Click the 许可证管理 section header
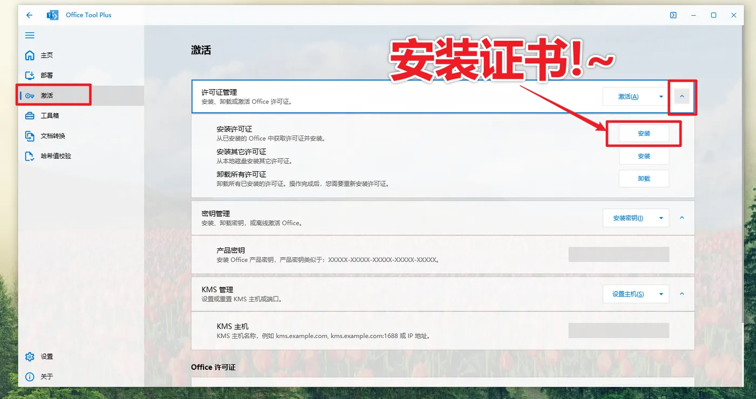Screen dimensions: 756x399 (443, 97)
